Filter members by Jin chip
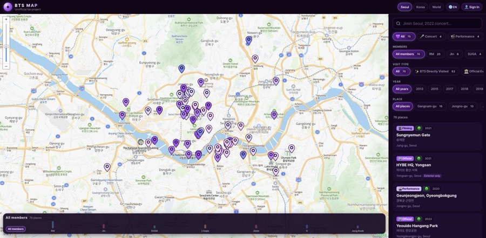Image resolution: width=486 pixels, height=238 pixels. pyautogui.click(x=455, y=54)
